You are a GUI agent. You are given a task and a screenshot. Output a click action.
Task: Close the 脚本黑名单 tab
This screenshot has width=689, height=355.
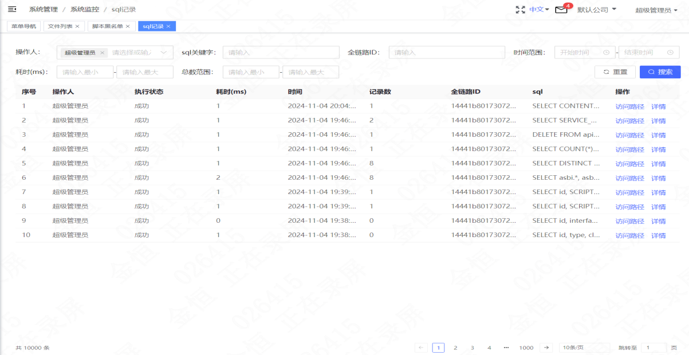[128, 26]
